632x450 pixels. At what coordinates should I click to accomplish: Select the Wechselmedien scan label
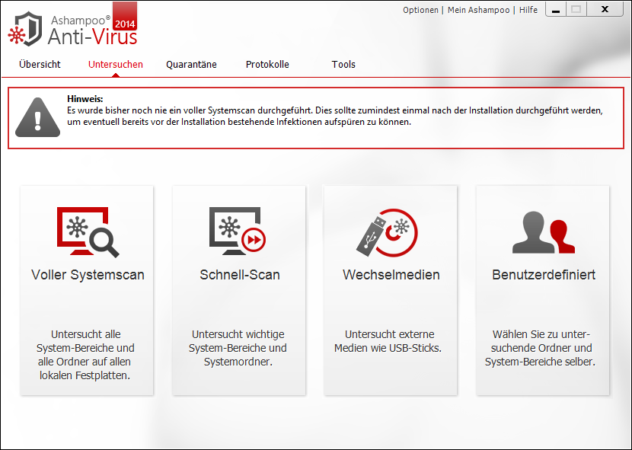coord(391,275)
